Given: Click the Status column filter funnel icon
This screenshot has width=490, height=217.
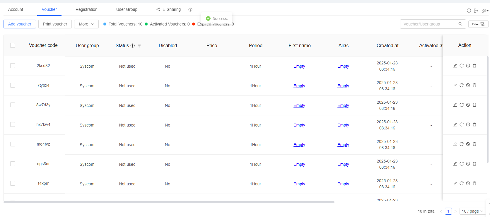Looking at the screenshot, I should coord(139,46).
